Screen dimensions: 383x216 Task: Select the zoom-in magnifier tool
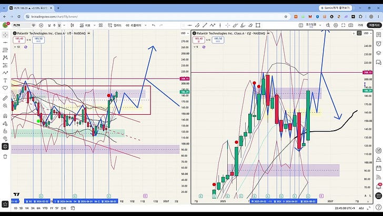(x=5, y=106)
